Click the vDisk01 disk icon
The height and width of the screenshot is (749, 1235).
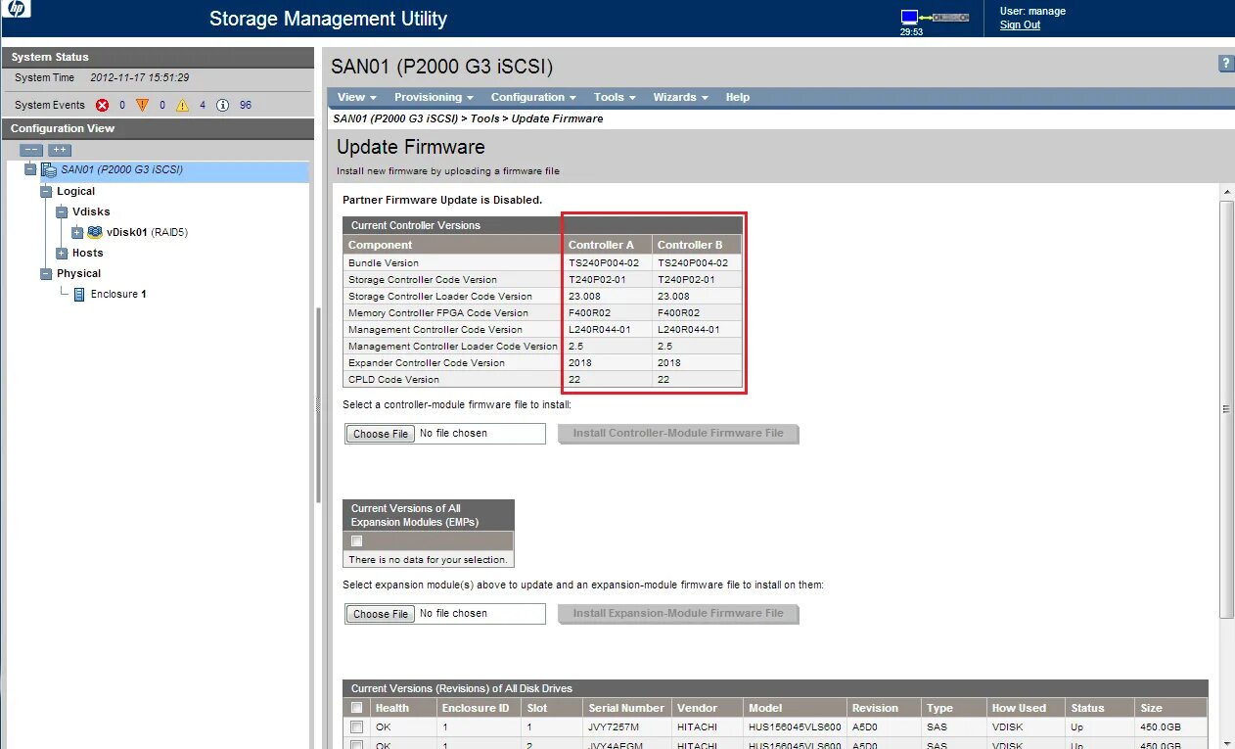95,233
